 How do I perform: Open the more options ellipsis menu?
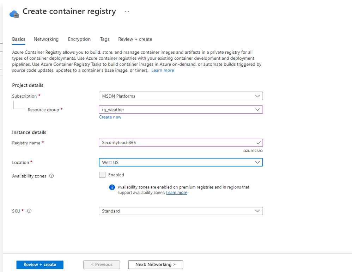pyautogui.click(x=127, y=11)
